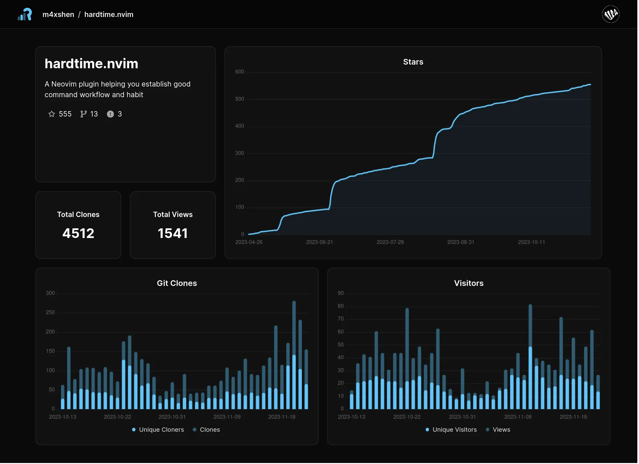Click the blue bar-chart logo icon
Image resolution: width=639 pixels, height=464 pixels.
tap(25, 14)
